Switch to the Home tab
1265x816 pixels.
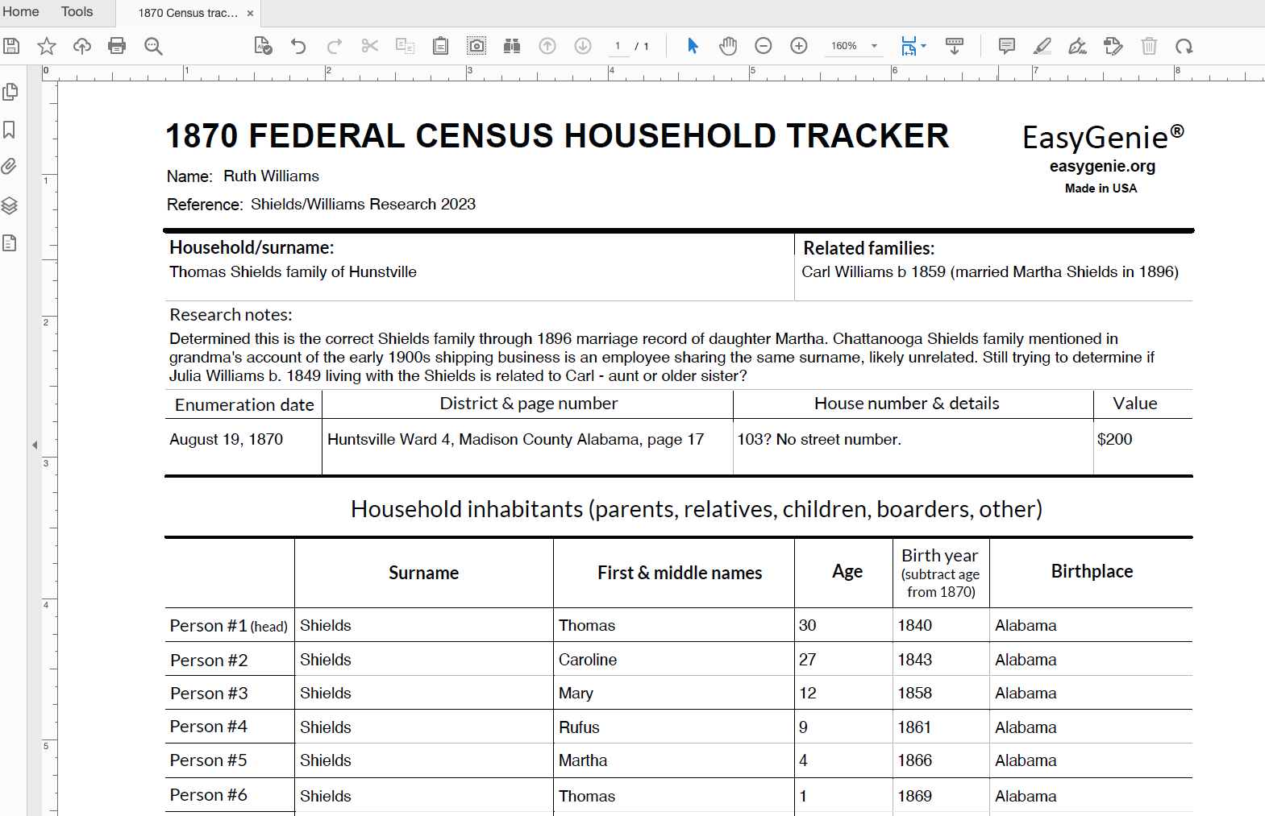click(21, 12)
